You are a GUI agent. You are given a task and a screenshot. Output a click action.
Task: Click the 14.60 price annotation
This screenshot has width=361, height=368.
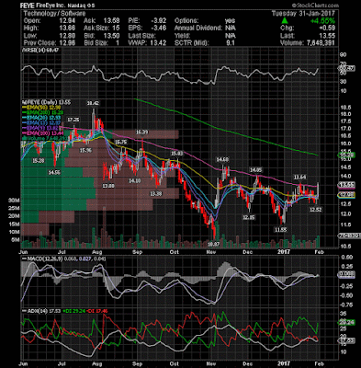222,159
